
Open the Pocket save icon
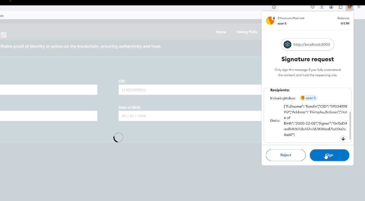tap(313, 7)
